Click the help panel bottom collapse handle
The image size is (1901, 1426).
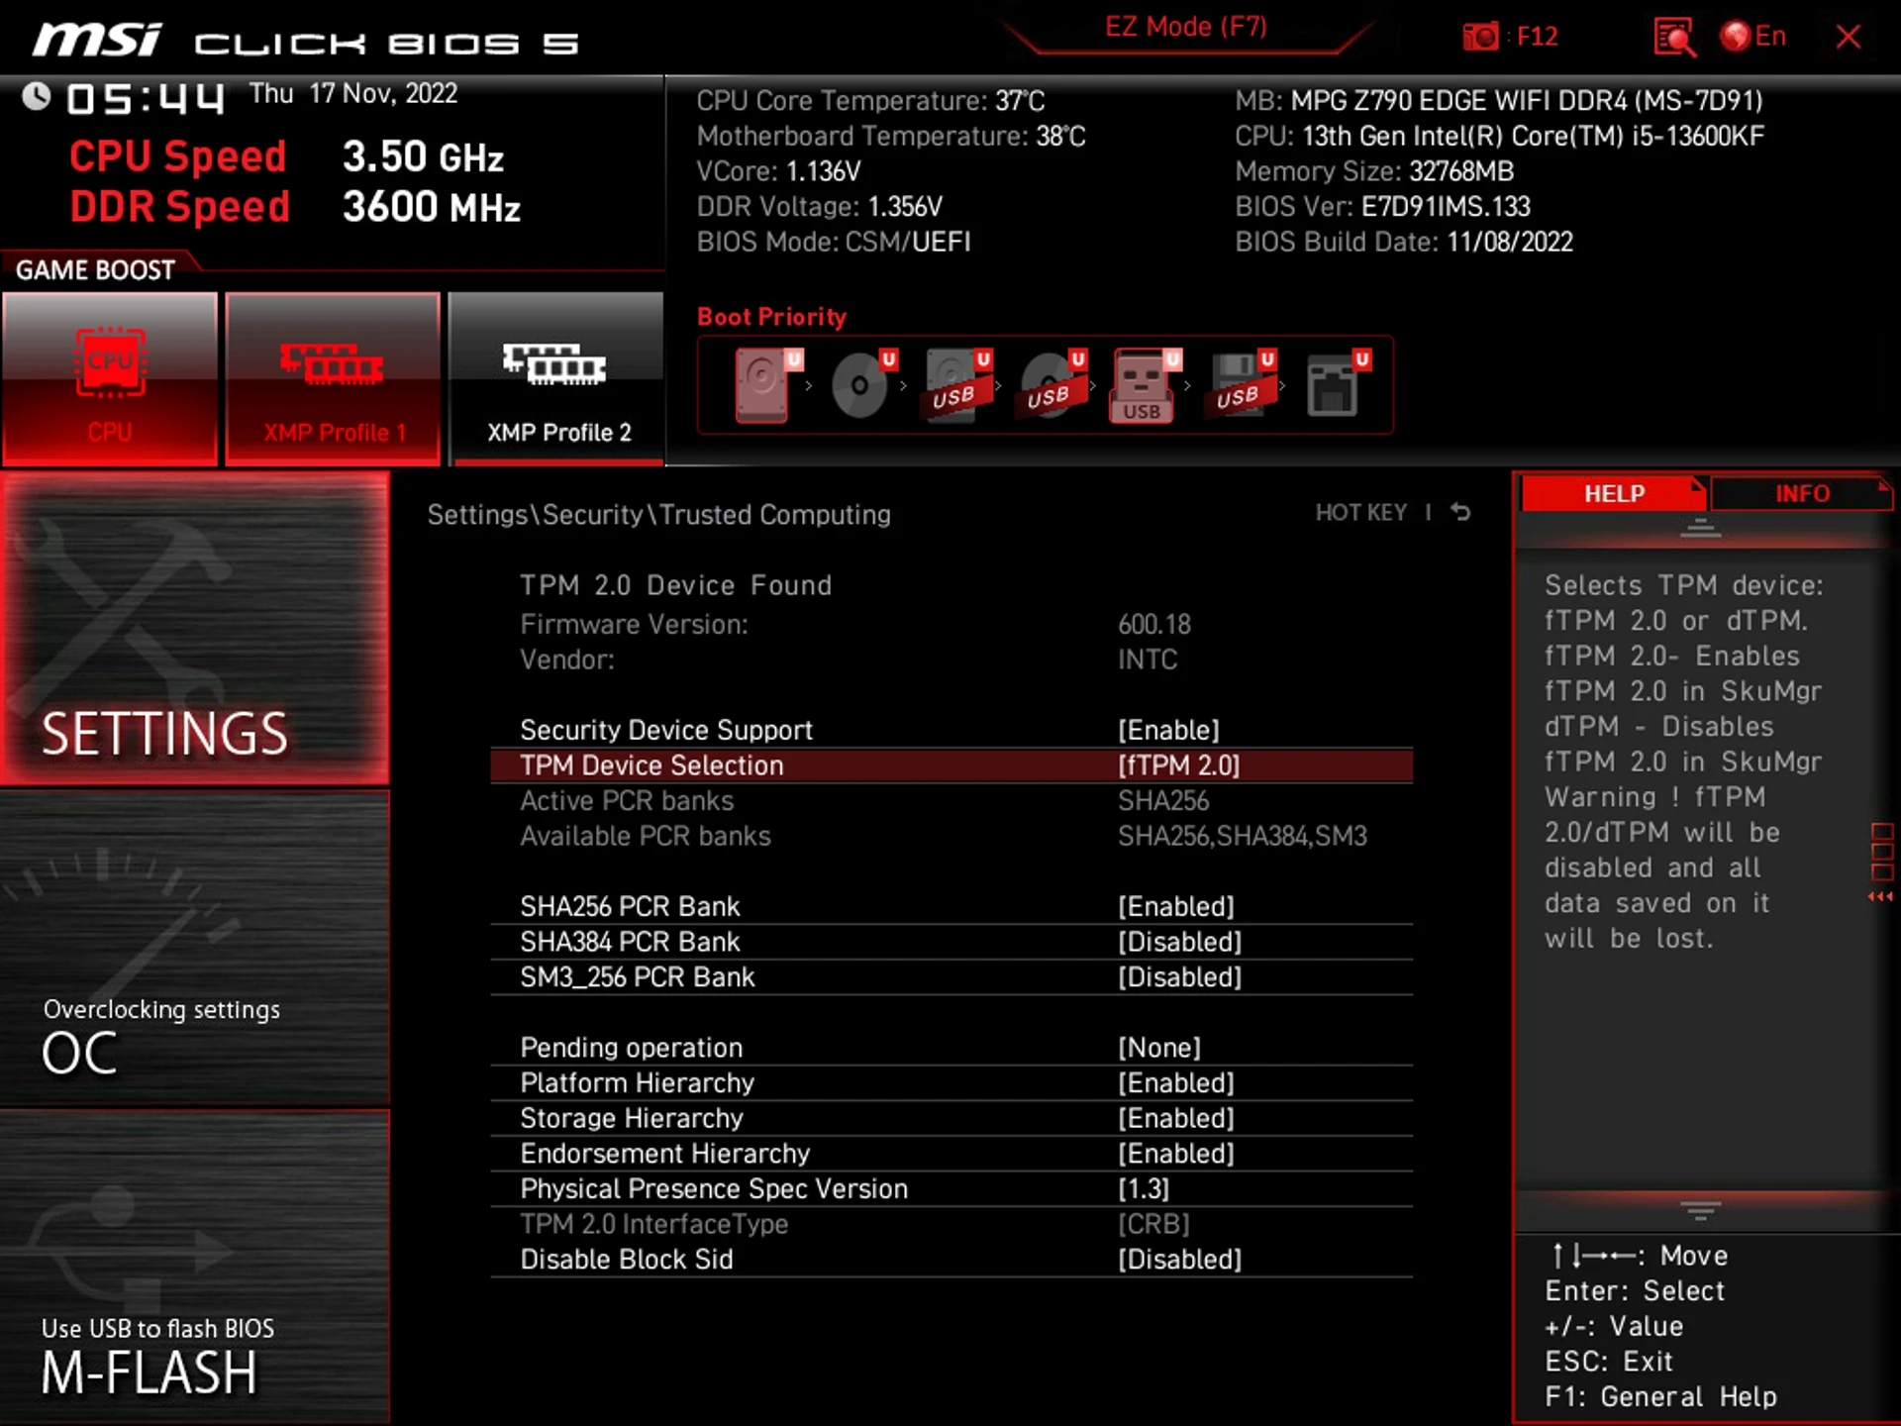click(x=1700, y=1211)
